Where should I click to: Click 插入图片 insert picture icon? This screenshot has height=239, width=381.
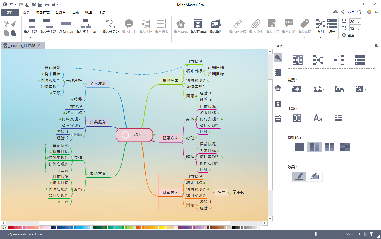click(216, 24)
